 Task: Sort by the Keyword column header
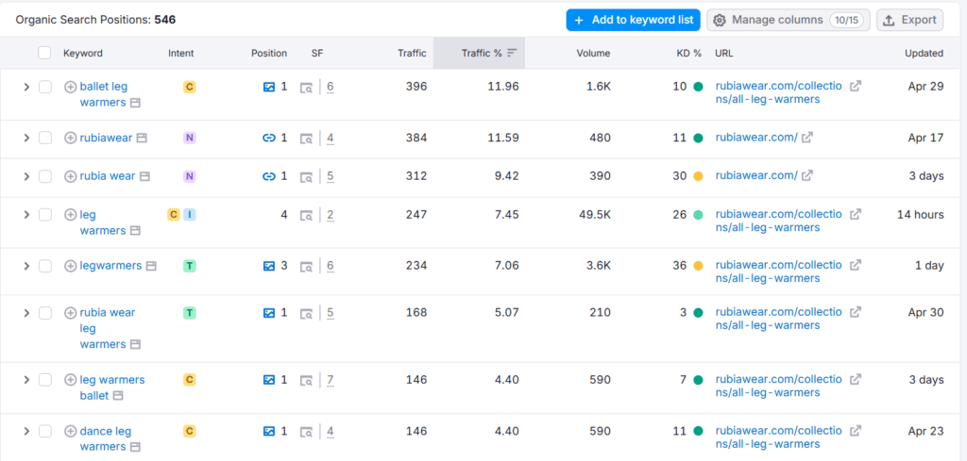[83, 53]
